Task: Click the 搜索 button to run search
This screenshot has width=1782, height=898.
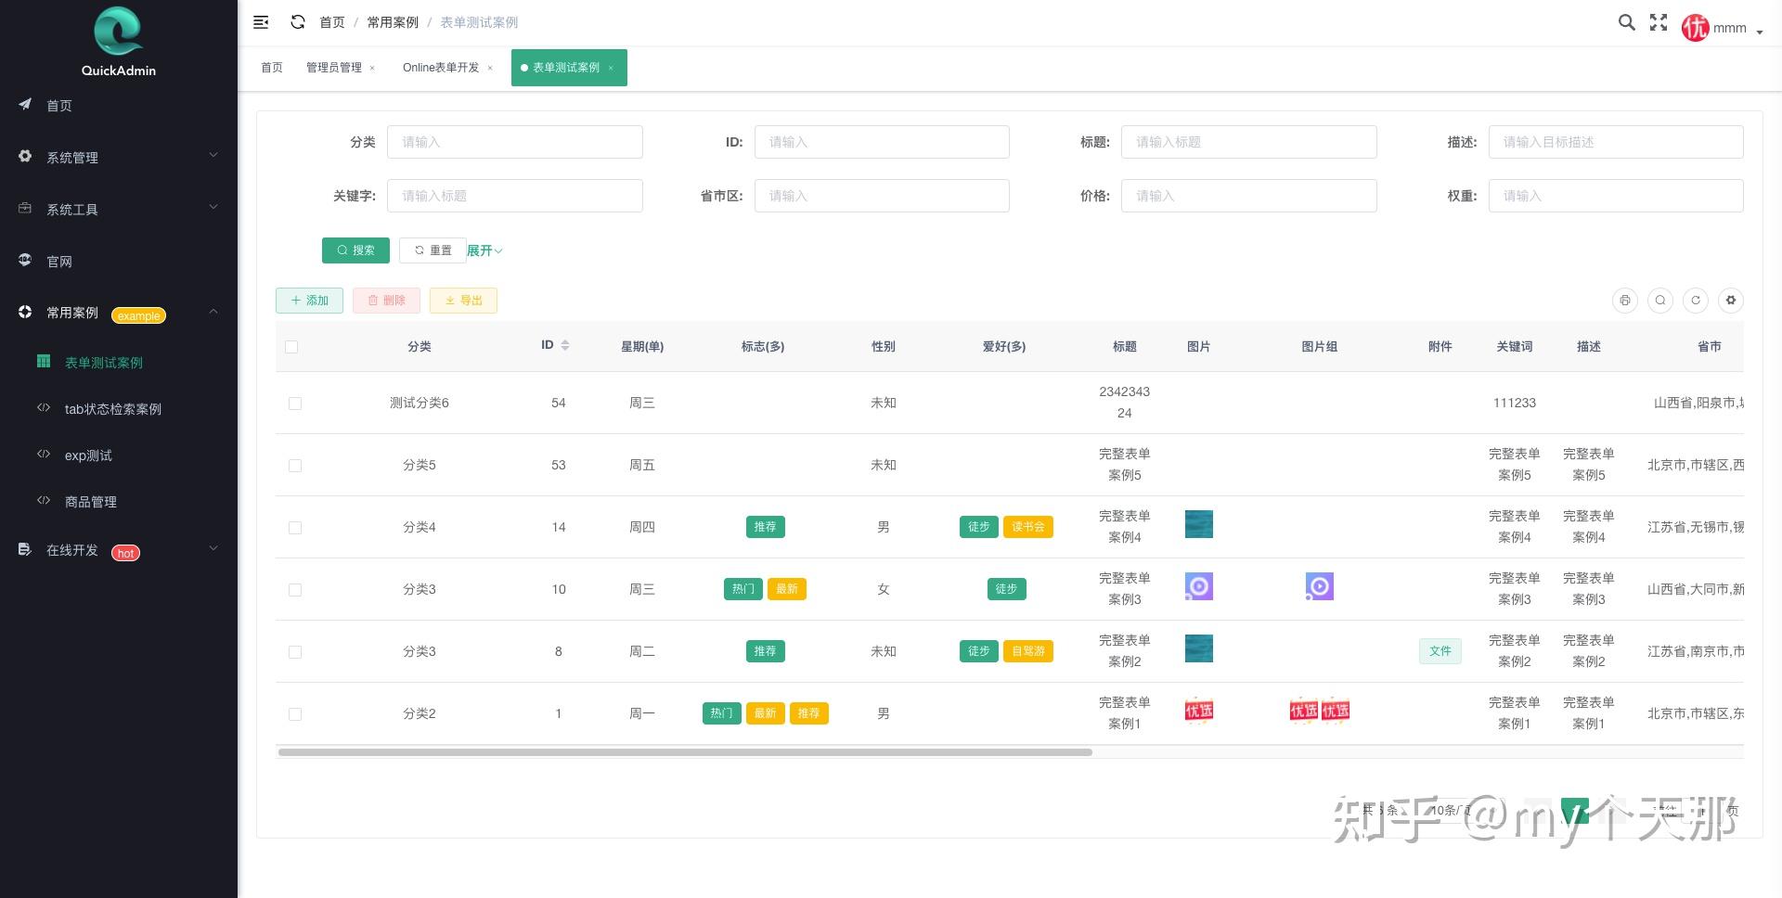Action: 355,250
